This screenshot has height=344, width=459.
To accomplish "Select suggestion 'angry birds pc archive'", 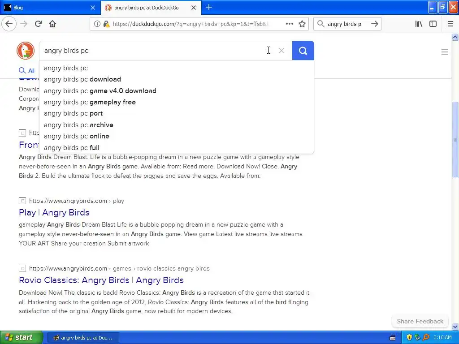I will click(x=177, y=125).
